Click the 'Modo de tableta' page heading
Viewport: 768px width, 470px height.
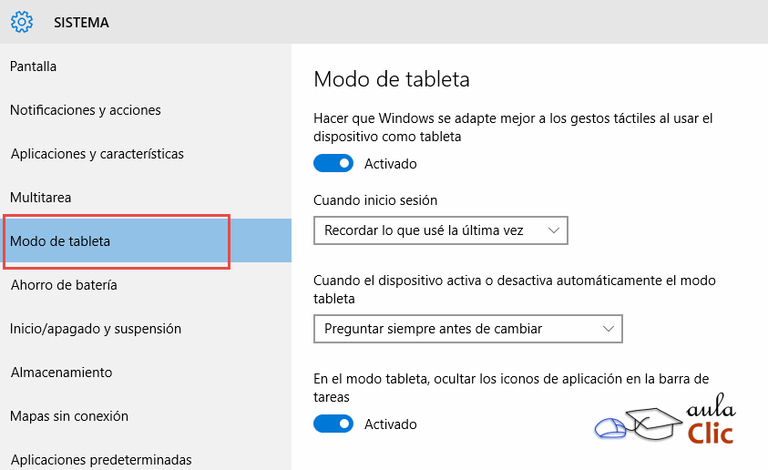point(392,79)
